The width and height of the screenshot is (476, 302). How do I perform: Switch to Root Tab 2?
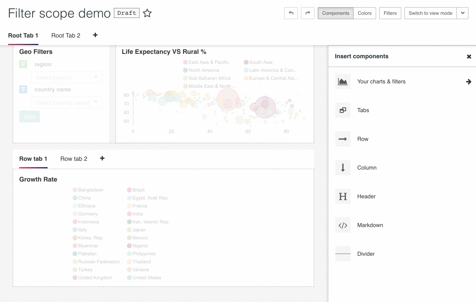pos(66,36)
